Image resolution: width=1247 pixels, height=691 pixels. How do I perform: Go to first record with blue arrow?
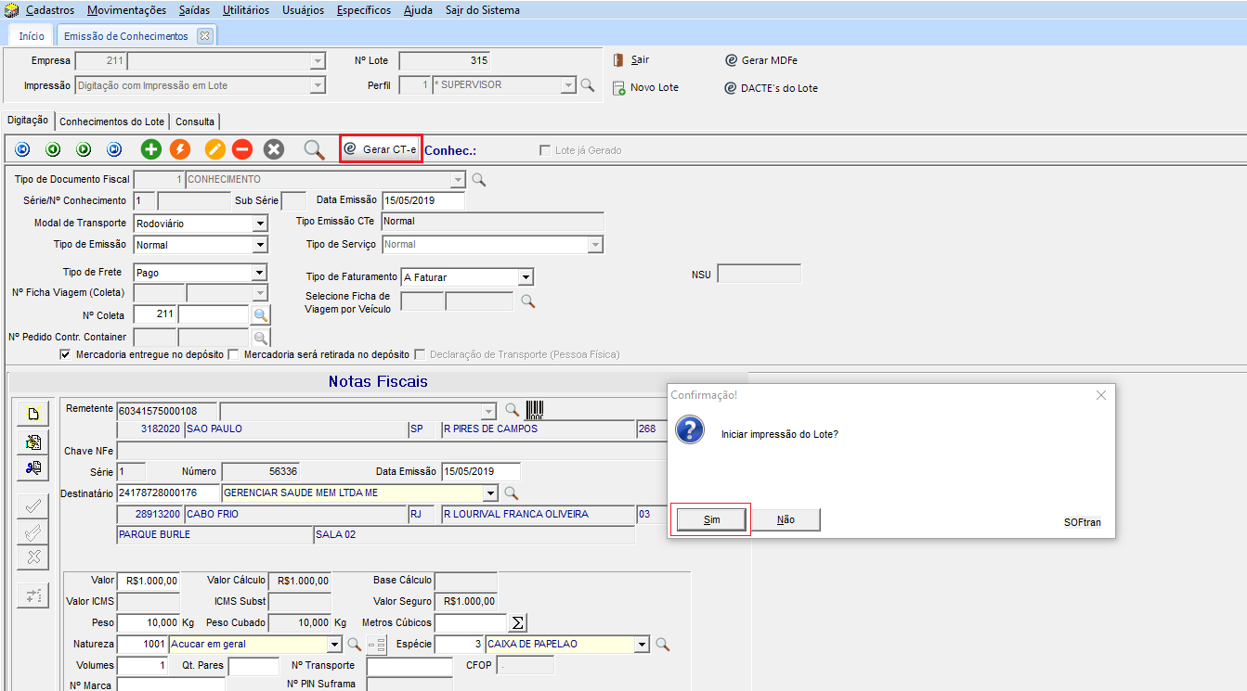[x=23, y=149]
